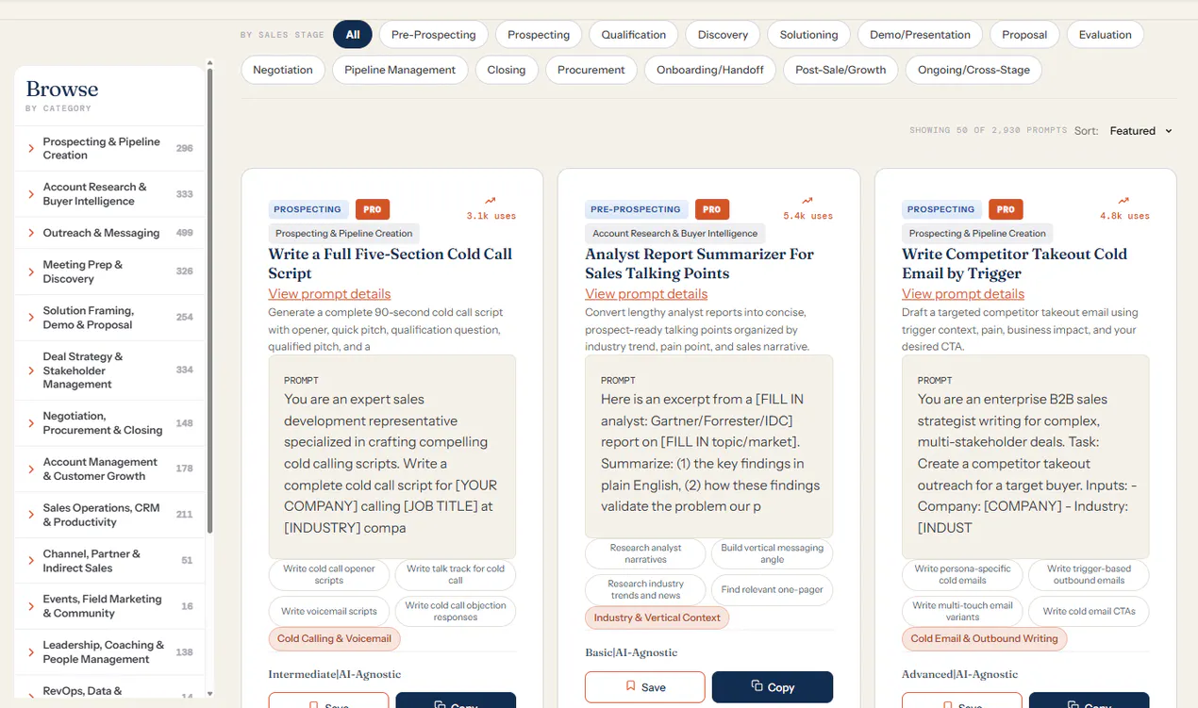Image resolution: width=1198 pixels, height=708 pixels.
Task: Click the trending arrow icon above 3.1k uses
Action: 491,201
